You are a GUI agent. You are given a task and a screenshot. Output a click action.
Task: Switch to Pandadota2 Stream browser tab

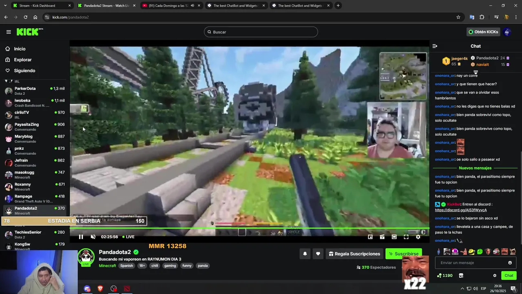tap(106, 6)
